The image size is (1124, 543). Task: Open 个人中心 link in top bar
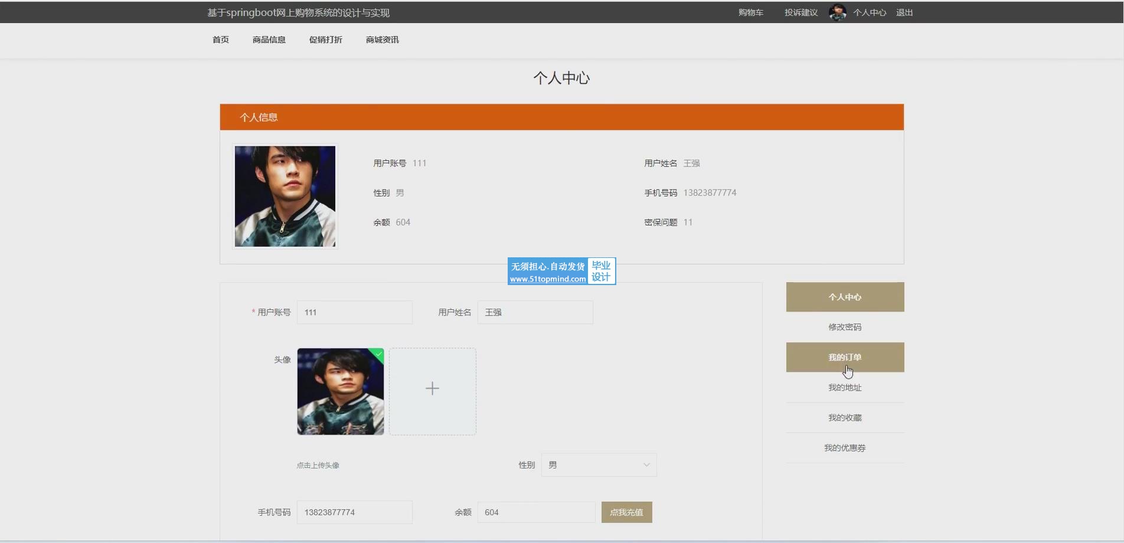tap(870, 12)
